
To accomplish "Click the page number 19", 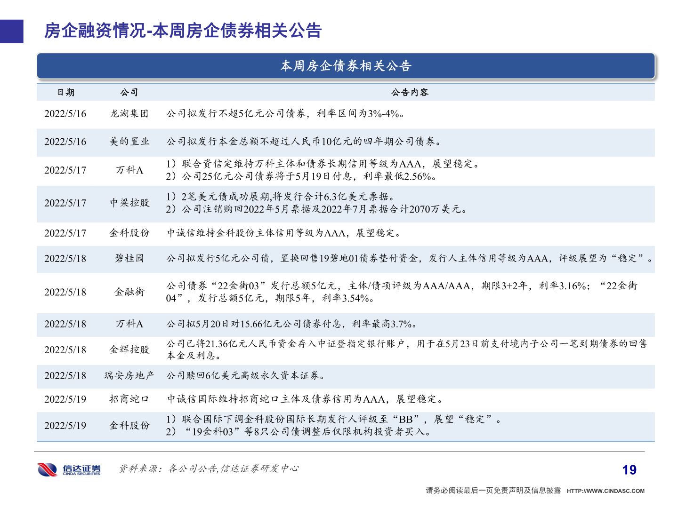I will tap(630, 470).
